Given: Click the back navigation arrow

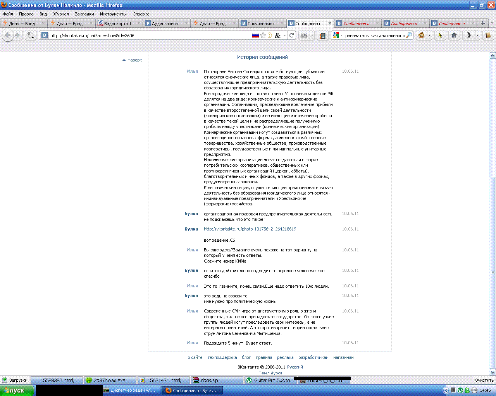Looking at the screenshot, I should (x=8, y=35).
